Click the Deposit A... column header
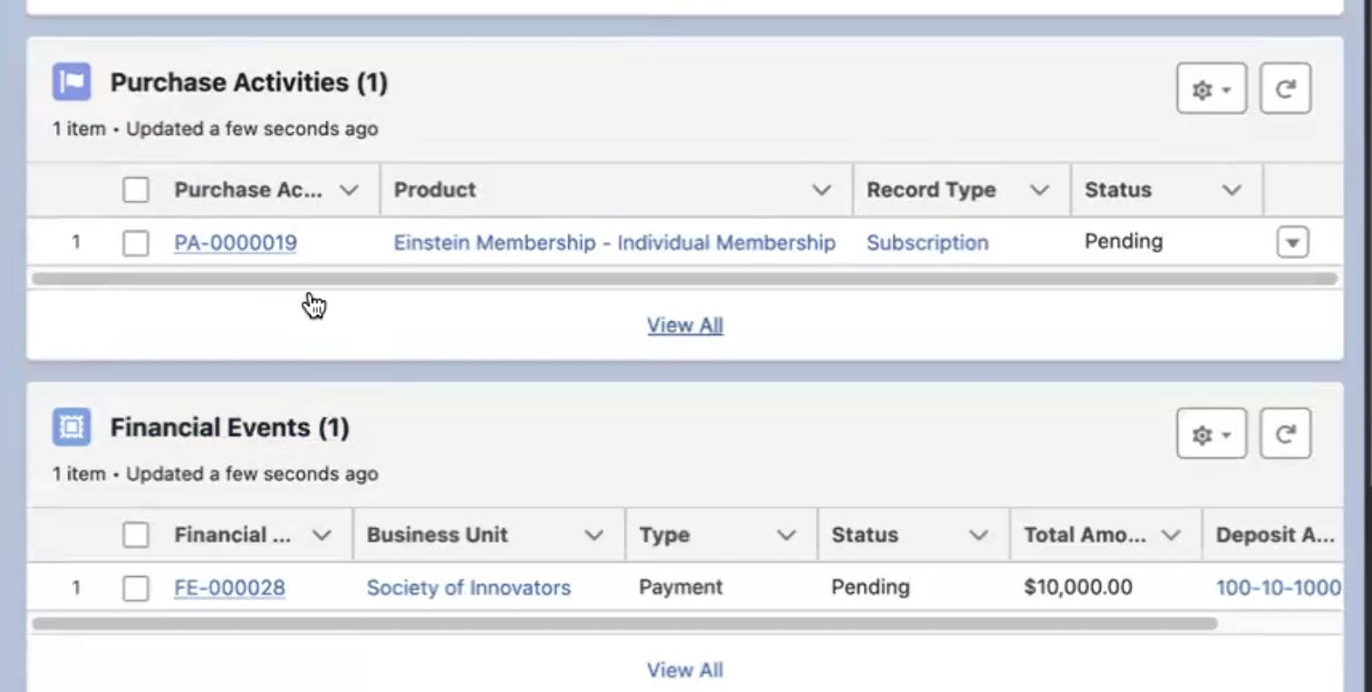 [1273, 535]
